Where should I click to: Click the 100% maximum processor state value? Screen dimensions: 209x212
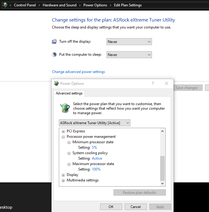[x=96, y=169]
